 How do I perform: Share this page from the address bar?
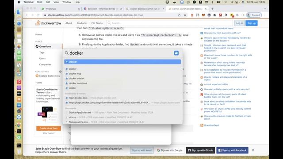click(179, 15)
